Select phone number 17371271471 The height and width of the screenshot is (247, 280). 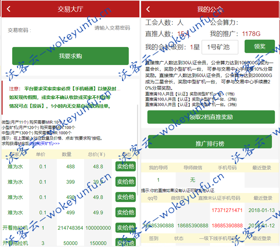point(227,210)
